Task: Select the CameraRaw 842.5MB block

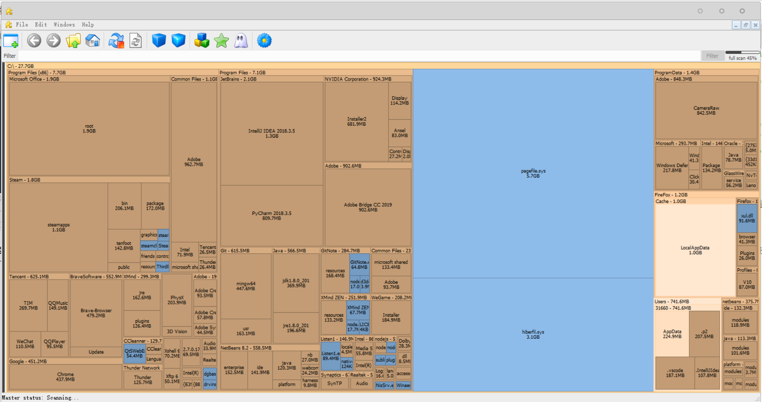Action: tap(706, 110)
